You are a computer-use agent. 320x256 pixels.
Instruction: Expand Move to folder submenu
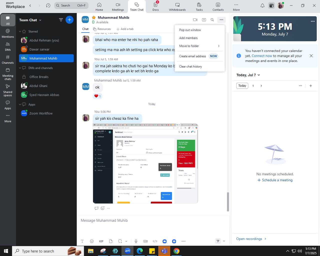[200, 46]
